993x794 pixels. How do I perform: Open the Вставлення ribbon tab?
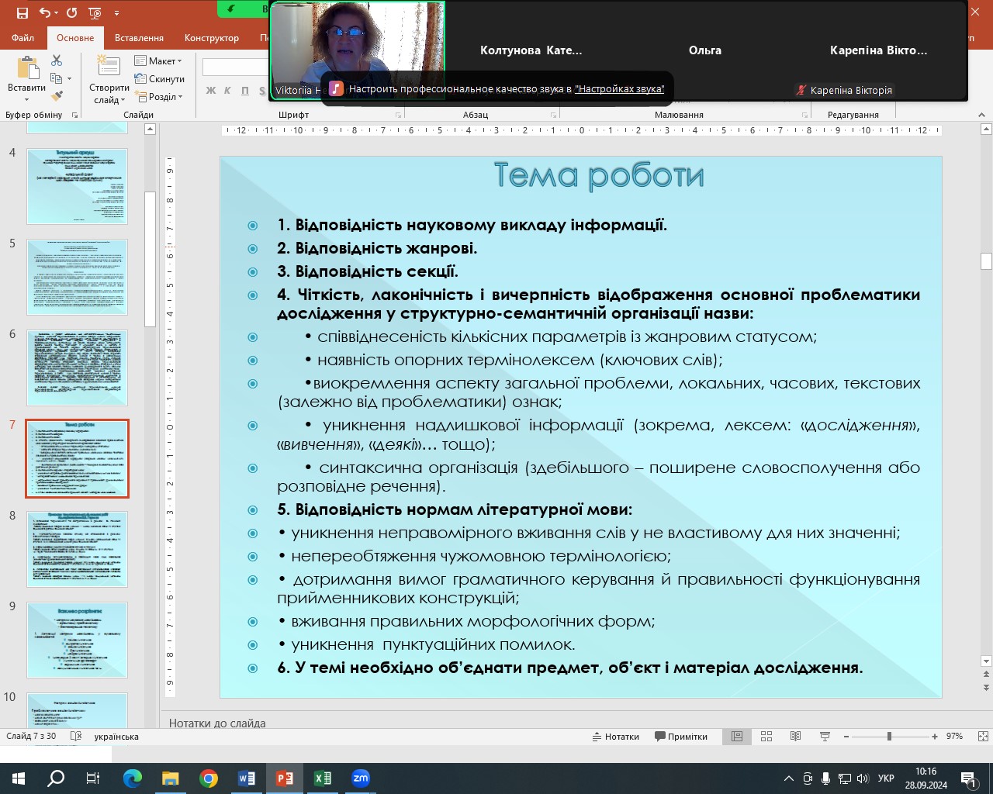139,38
